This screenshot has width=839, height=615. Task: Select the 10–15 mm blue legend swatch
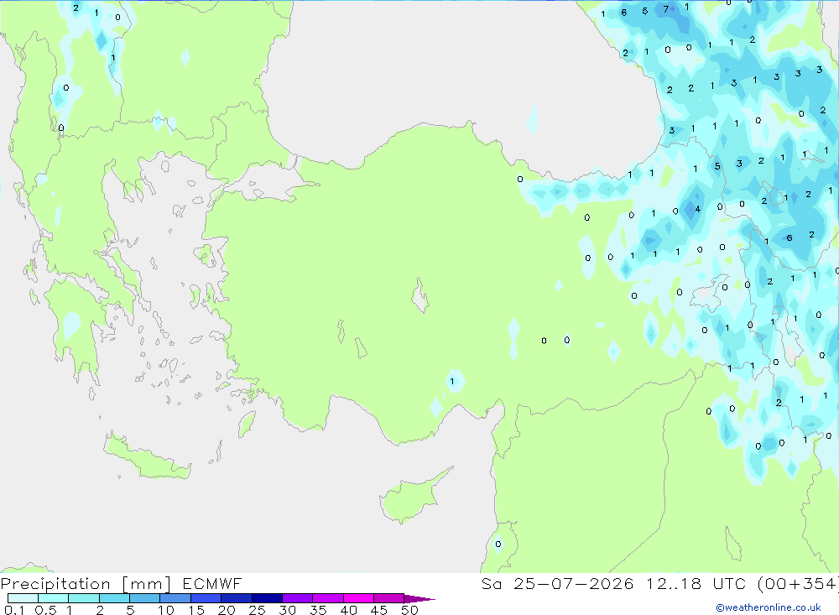[175, 598]
